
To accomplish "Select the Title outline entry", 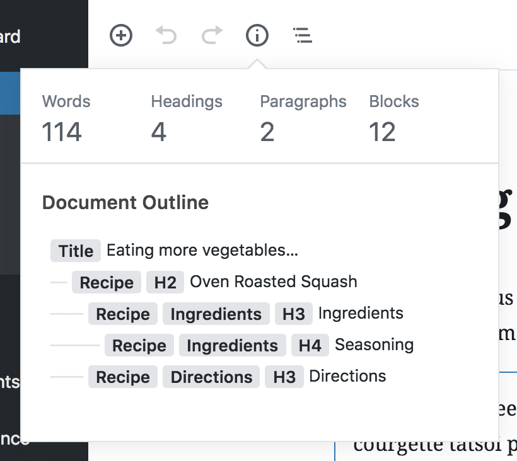I will (174, 251).
